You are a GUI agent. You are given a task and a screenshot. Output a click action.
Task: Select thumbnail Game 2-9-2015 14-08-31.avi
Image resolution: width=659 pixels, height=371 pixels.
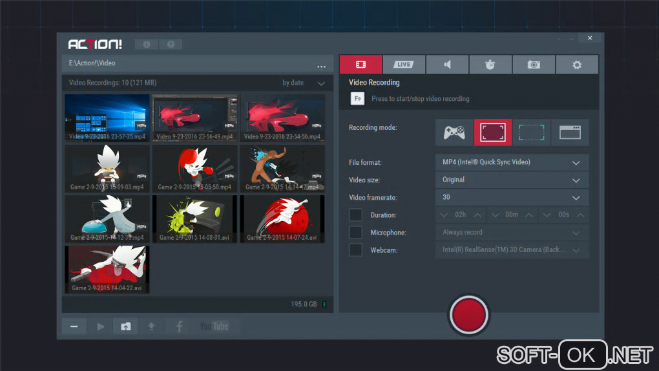click(x=194, y=218)
